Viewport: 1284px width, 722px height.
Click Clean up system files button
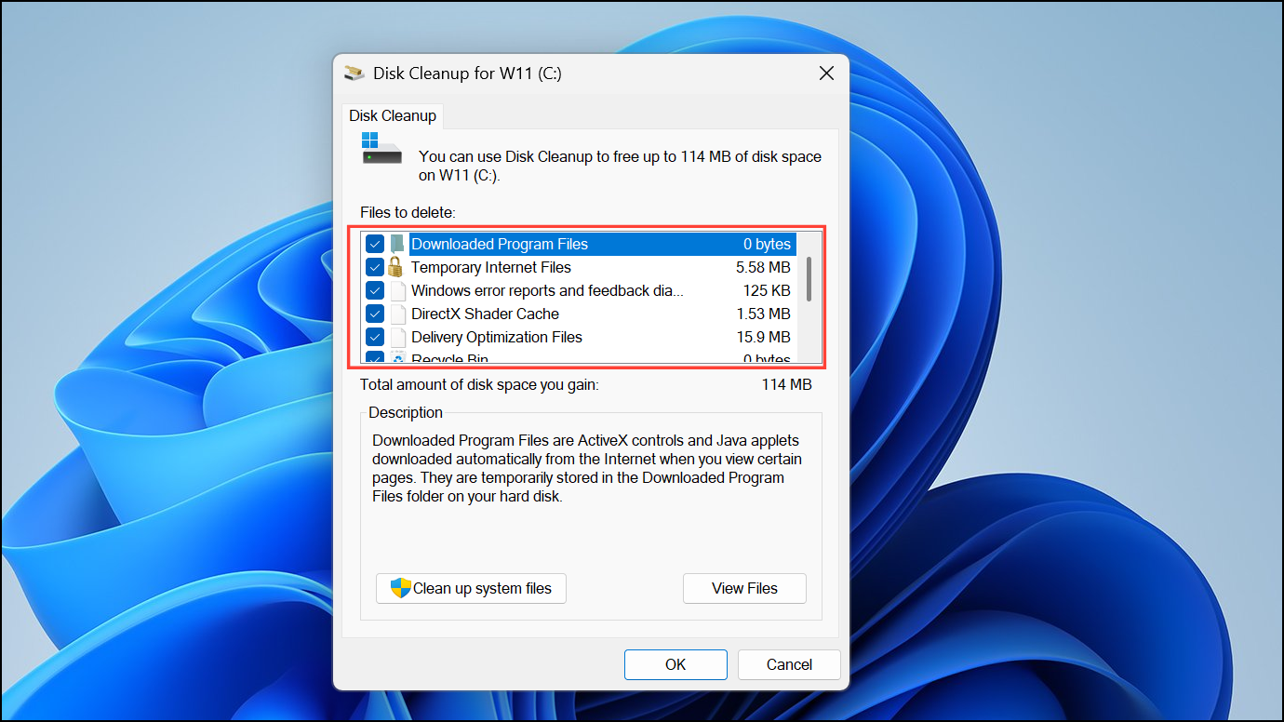(471, 588)
